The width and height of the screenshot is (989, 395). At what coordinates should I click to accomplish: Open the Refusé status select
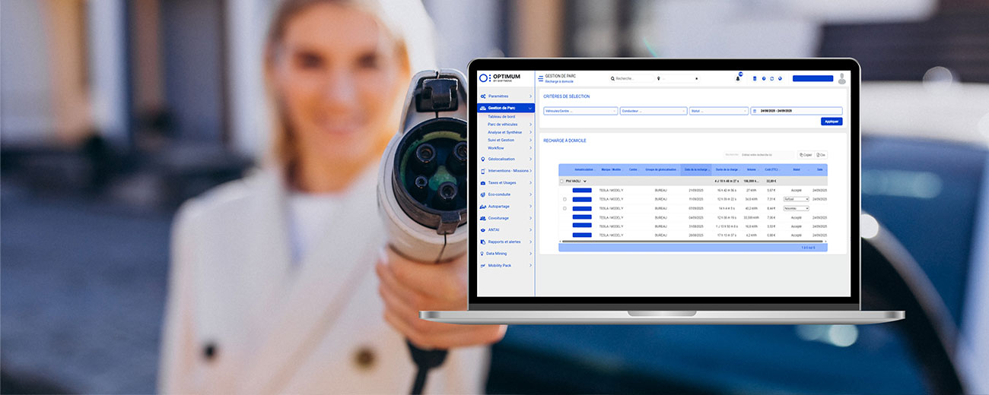click(796, 199)
